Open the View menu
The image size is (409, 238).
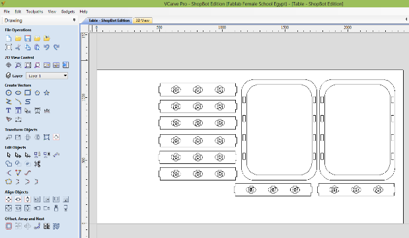[52, 11]
